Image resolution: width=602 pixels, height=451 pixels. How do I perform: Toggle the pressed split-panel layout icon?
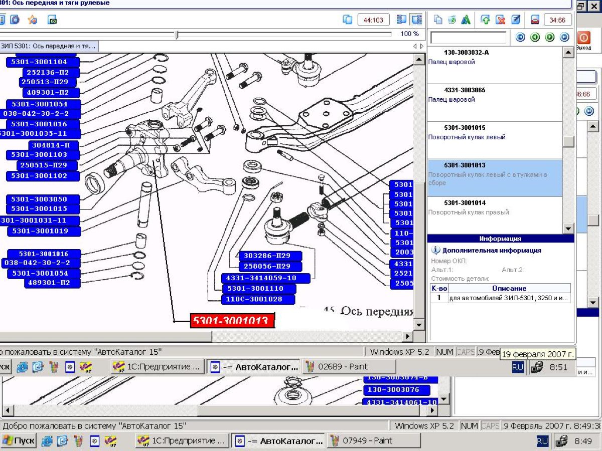pos(416,20)
